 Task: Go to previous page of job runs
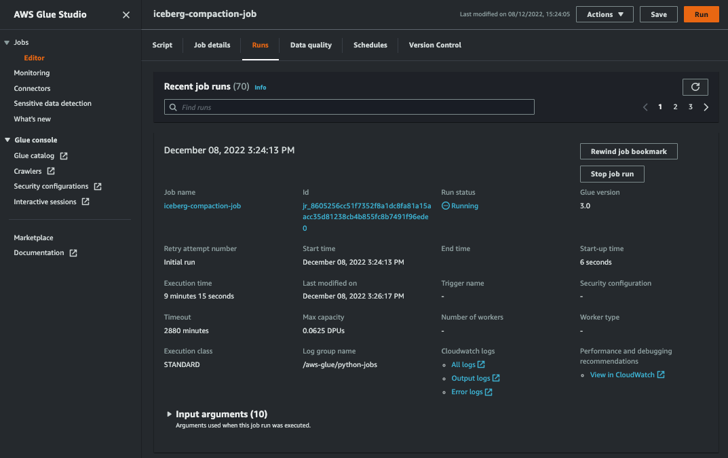pos(645,107)
